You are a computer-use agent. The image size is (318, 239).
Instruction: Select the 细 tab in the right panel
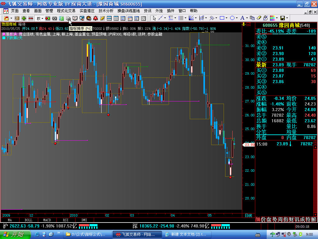coord(257,219)
